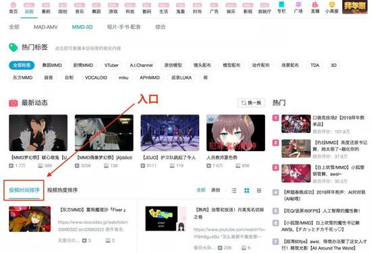Sort by 投稿时间排序 tab
Image resolution: width=371 pixels, height=253 pixels.
coord(24,190)
